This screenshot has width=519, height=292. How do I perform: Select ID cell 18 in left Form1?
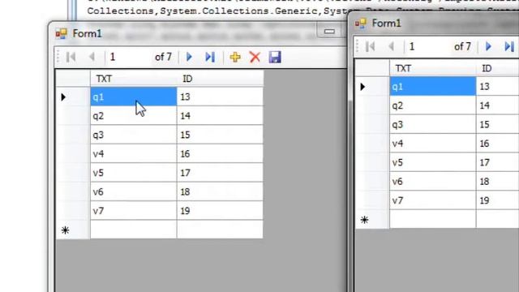[x=220, y=191]
